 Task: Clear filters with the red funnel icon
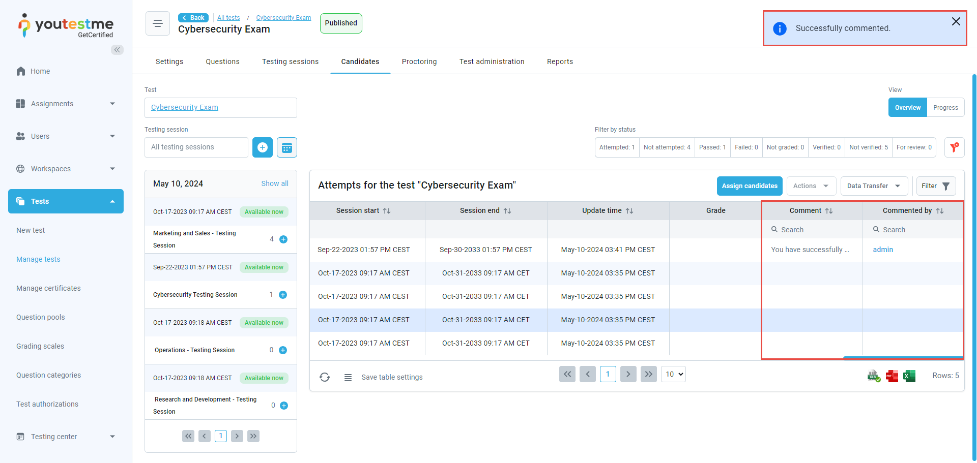tap(955, 147)
